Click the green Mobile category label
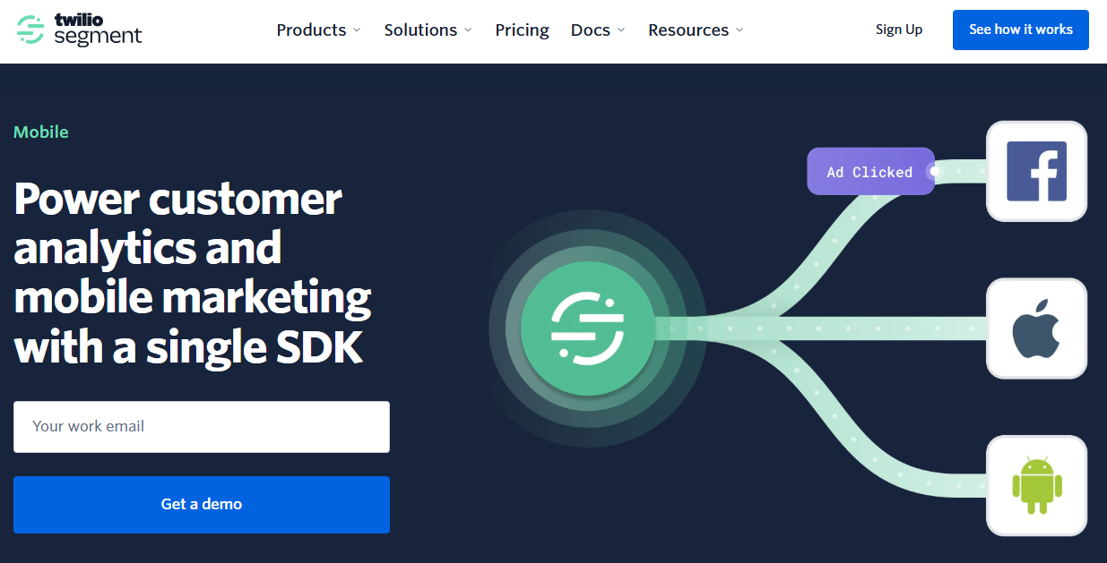Viewport: 1107px width, 563px height. [41, 132]
